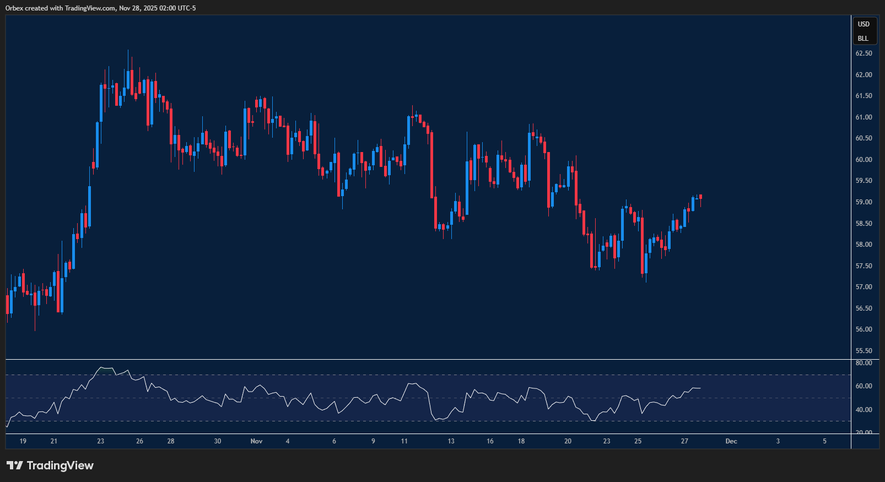Click the upper dashed RSI overbought line
Image resolution: width=885 pixels, height=482 pixels.
[428, 375]
